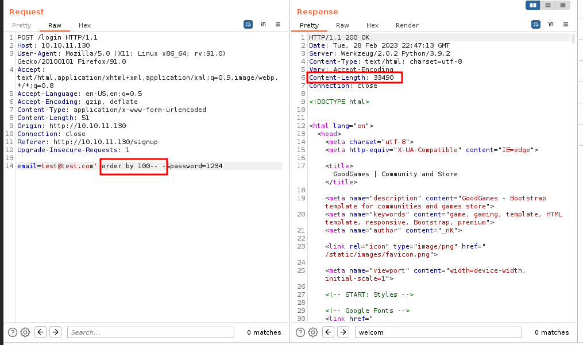Click the Upgrade-Insecure-Requests header
Screen dimensions: 583x345
click(74, 150)
